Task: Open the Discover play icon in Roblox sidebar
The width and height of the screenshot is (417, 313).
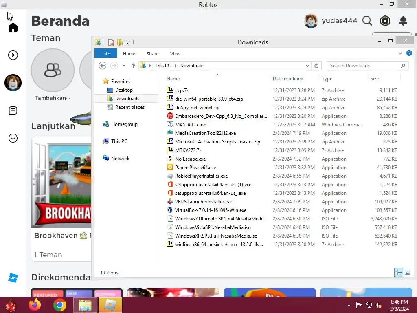Action: coord(13,55)
